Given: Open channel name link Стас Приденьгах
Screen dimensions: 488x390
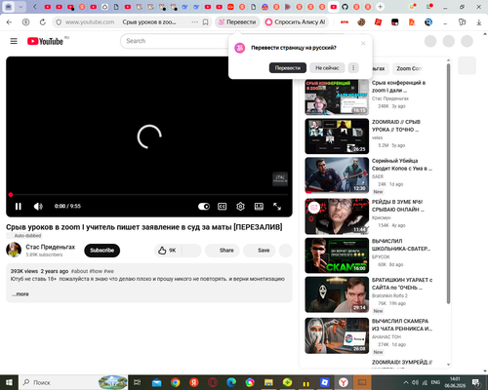Looking at the screenshot, I should coord(51,247).
